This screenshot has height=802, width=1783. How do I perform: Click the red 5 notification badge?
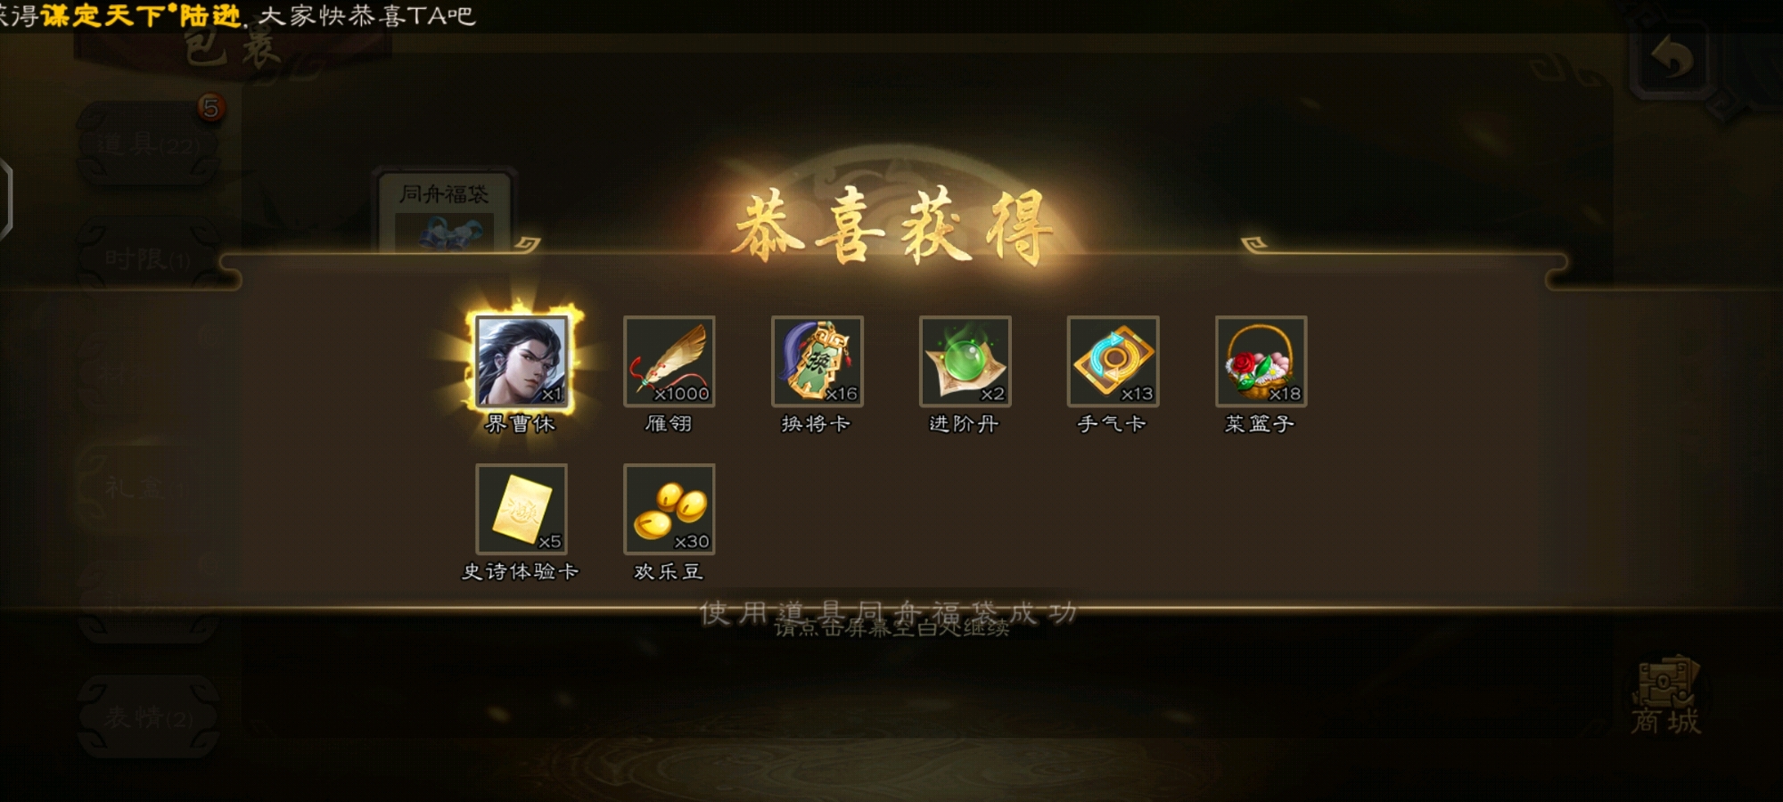[210, 109]
